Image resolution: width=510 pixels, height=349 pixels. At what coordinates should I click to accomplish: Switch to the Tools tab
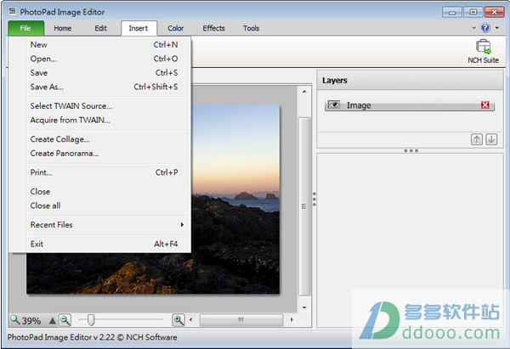coord(251,28)
